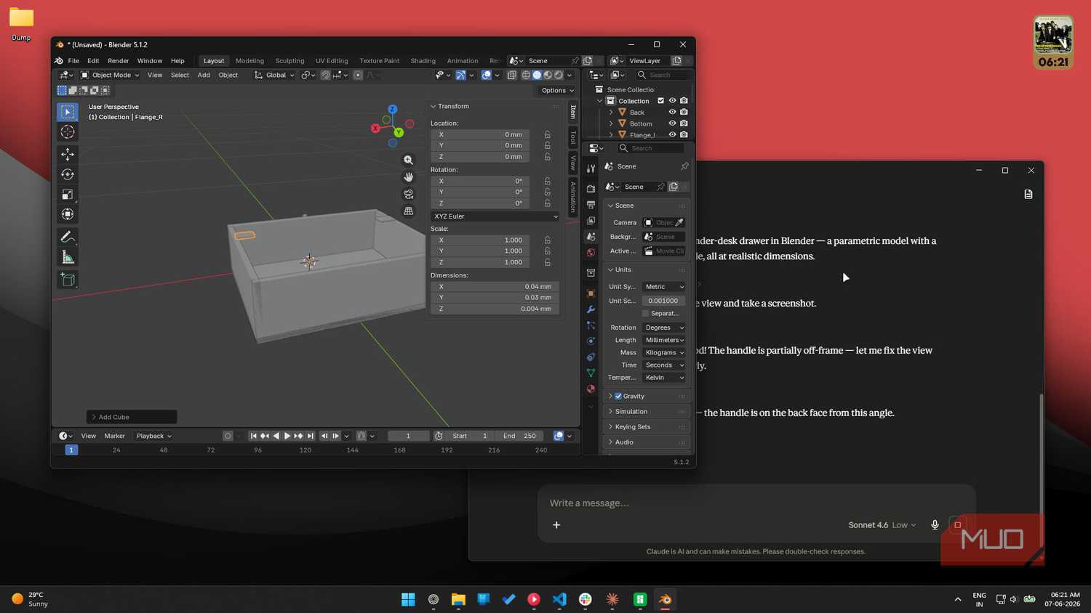The width and height of the screenshot is (1091, 613).
Task: Choose the Rotate tool
Action: pyautogui.click(x=68, y=174)
